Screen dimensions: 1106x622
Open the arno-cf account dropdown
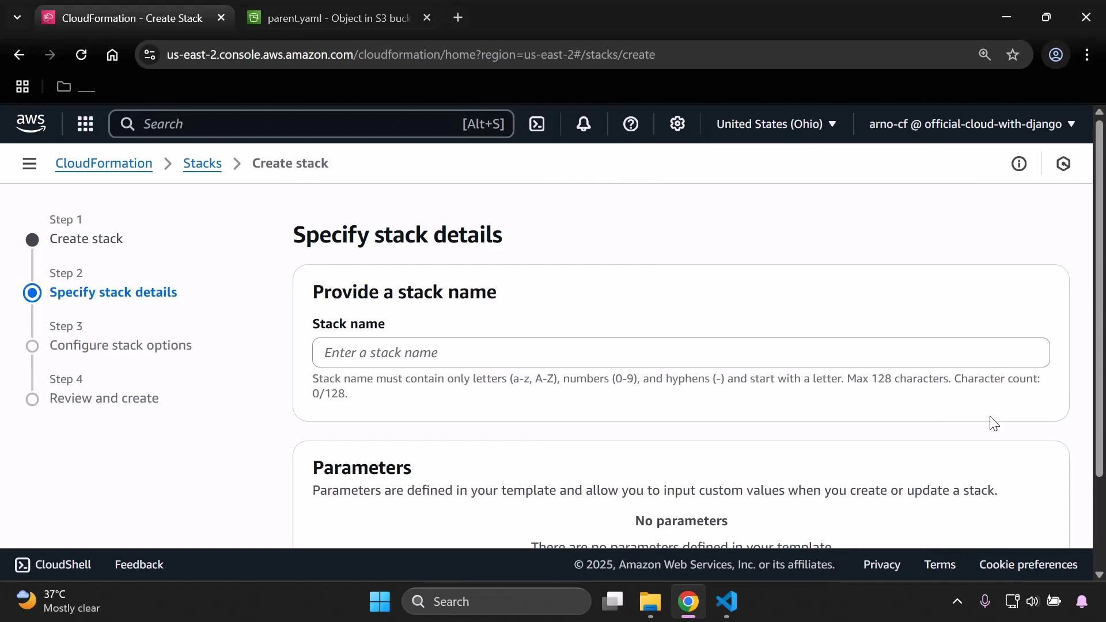point(972,124)
